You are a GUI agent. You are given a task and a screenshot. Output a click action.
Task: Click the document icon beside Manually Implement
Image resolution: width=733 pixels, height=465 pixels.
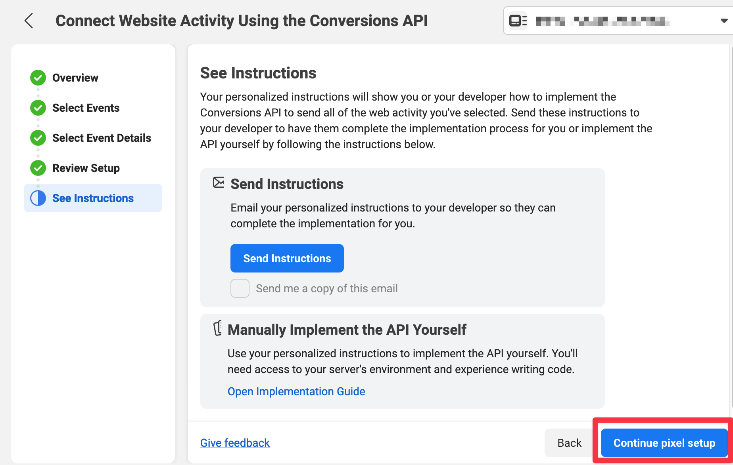coord(218,328)
